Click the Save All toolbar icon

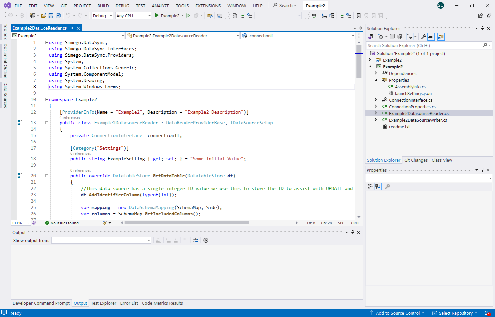pyautogui.click(x=58, y=16)
